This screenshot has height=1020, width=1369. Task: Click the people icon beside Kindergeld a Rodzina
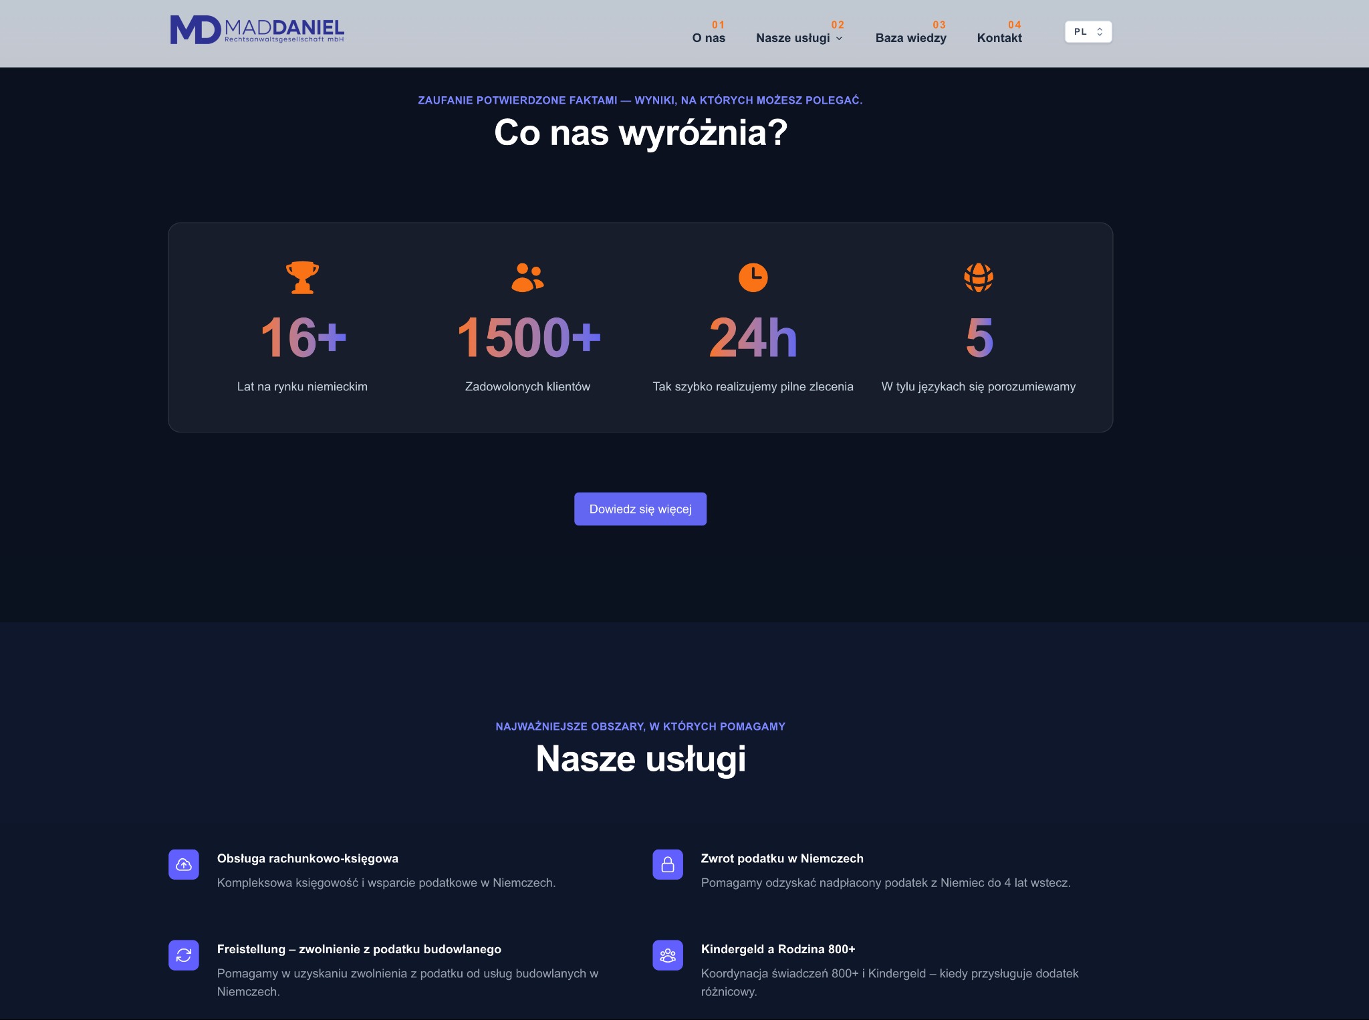click(x=667, y=955)
